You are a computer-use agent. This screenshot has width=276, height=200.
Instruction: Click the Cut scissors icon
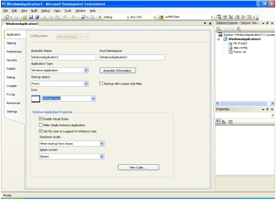coord(45,17)
